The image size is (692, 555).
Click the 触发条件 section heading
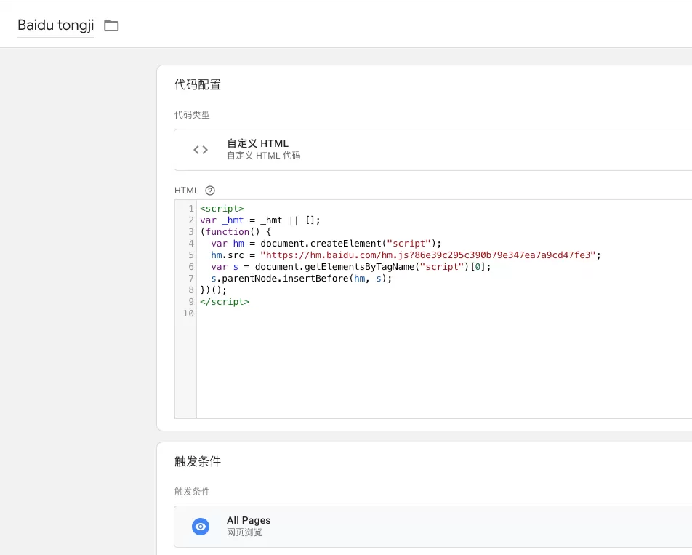click(x=197, y=461)
